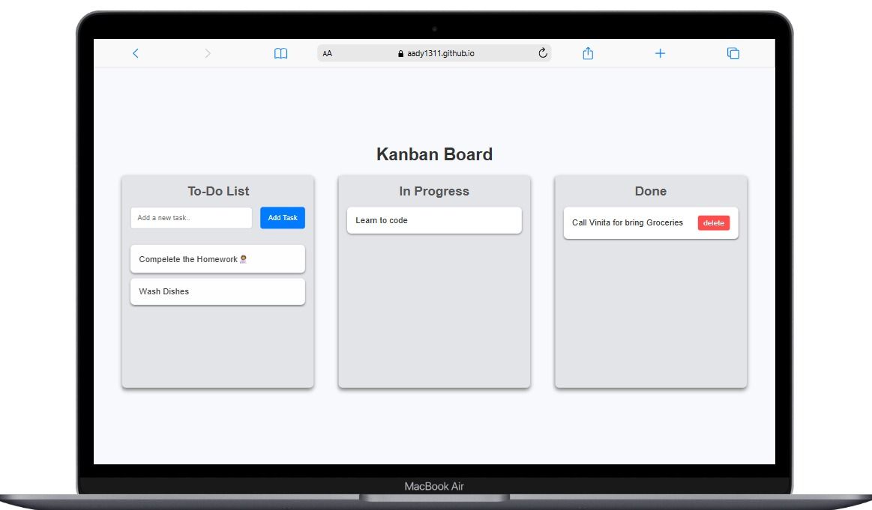Click the forward navigation arrow
This screenshot has width=872, height=510.
click(x=208, y=53)
